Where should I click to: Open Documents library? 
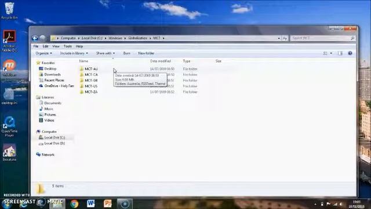pos(53,103)
